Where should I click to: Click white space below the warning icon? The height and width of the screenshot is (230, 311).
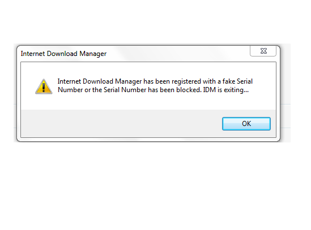pos(44,102)
